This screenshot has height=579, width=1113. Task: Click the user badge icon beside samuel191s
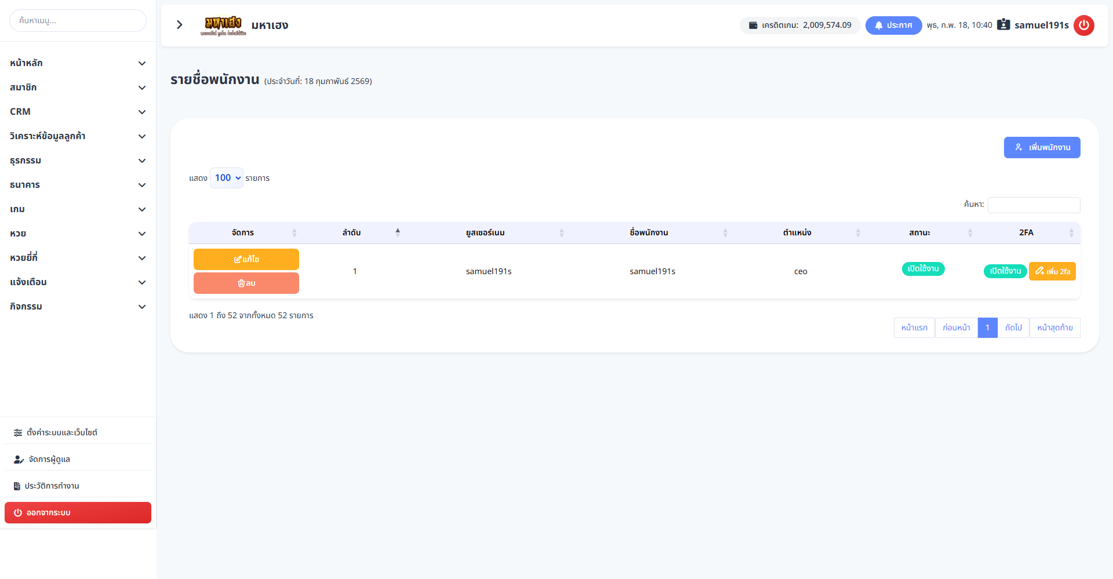tap(1003, 25)
